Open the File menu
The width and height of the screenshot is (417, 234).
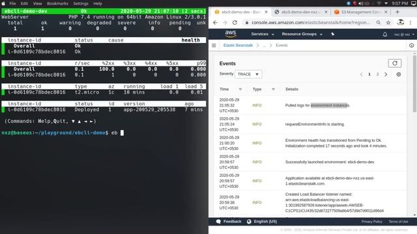coord(12,3)
